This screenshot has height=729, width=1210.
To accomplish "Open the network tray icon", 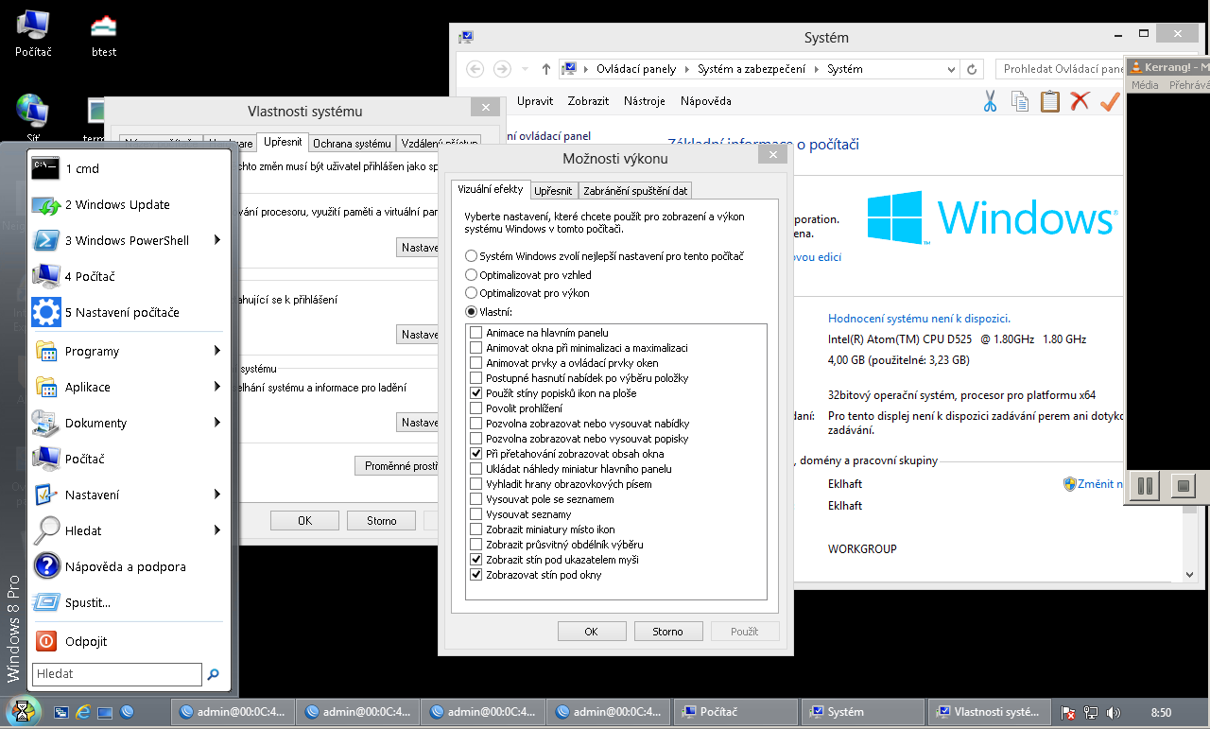I will tap(1091, 713).
